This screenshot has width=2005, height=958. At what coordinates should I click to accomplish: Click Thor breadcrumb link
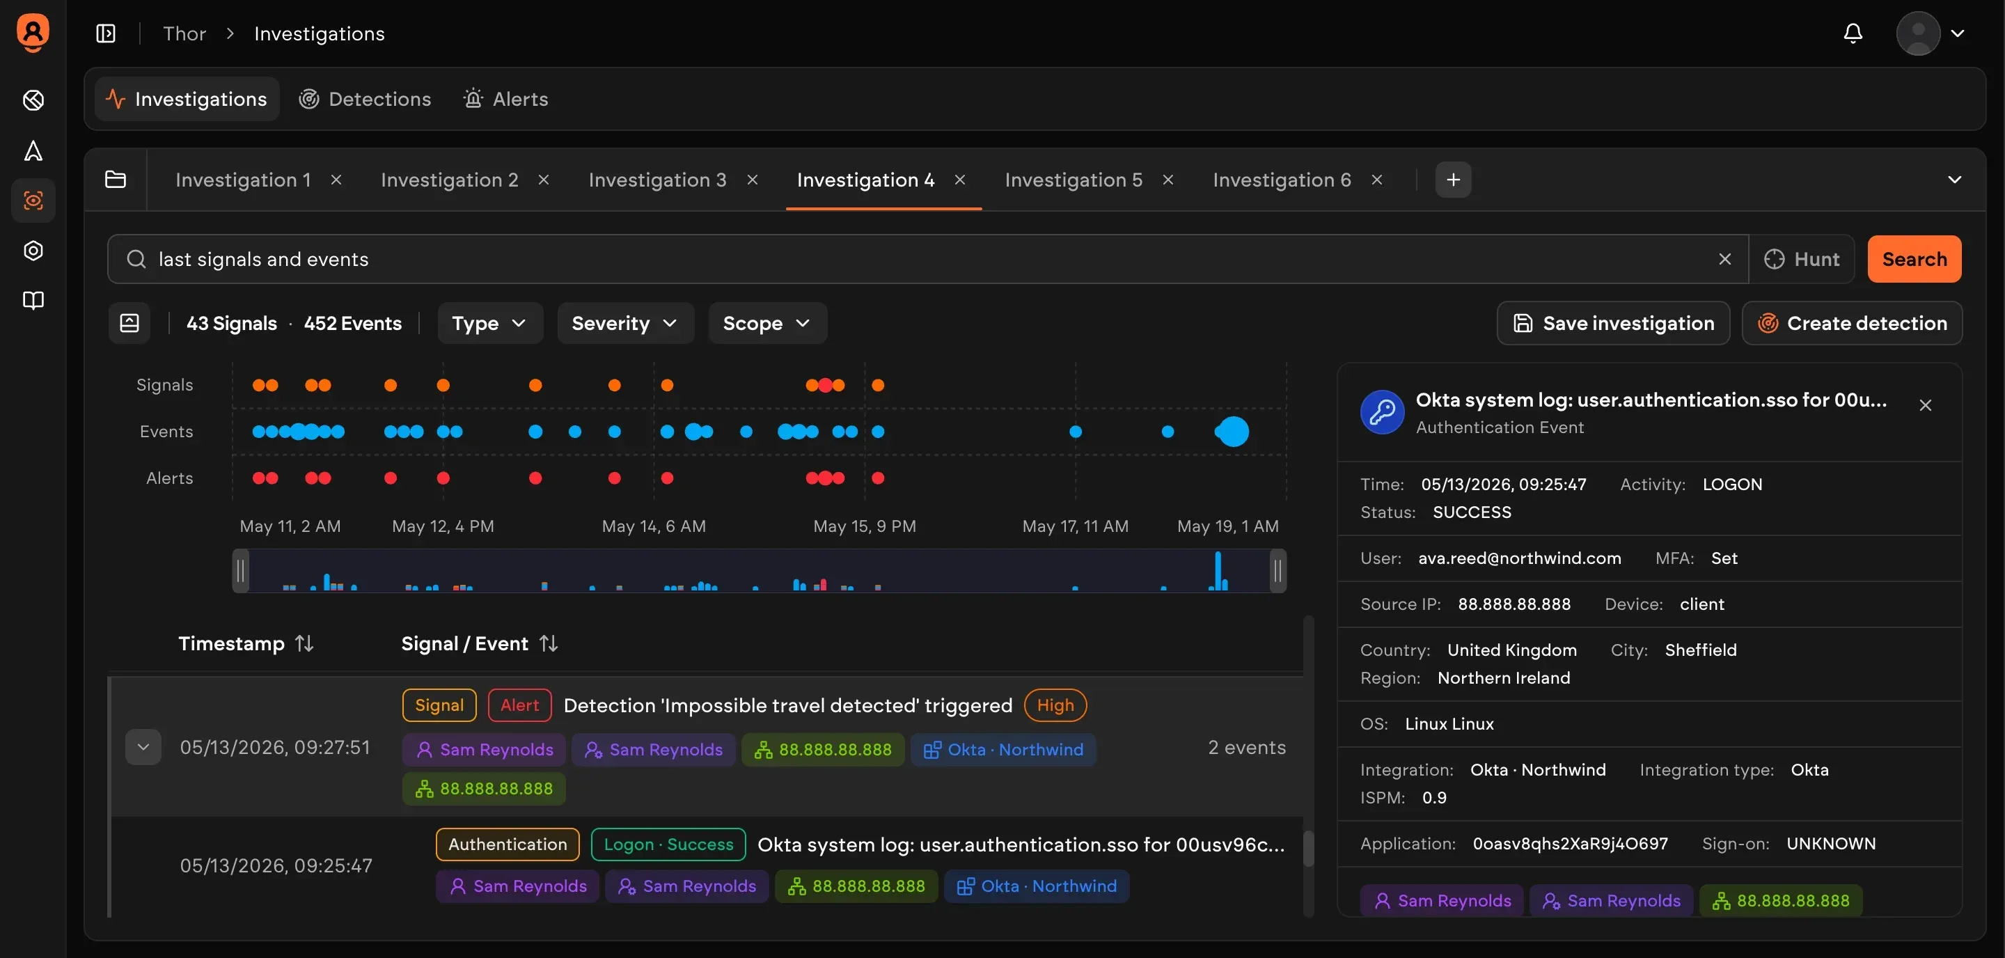tap(184, 33)
